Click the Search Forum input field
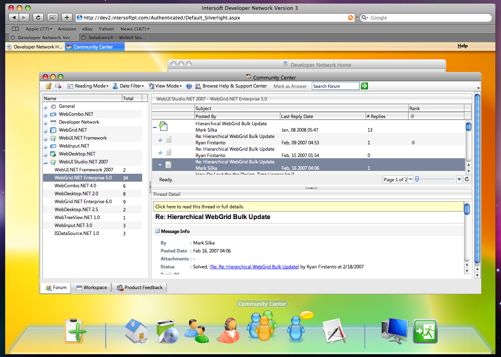The image size is (501, 357). (336, 86)
